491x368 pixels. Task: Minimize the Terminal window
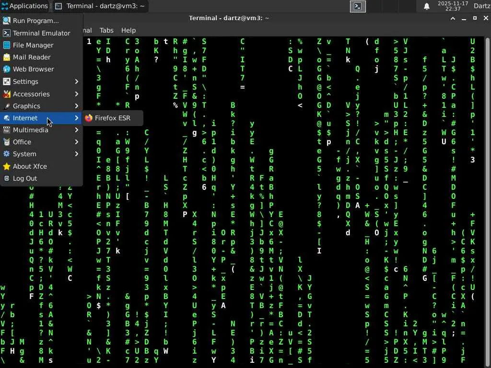coord(464,18)
